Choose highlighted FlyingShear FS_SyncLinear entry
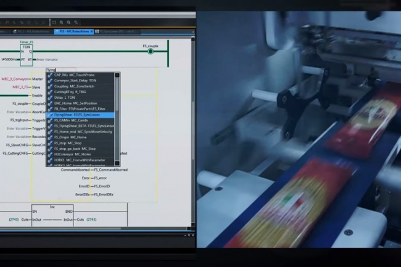Screen dimensions: 401x267 point(80,115)
